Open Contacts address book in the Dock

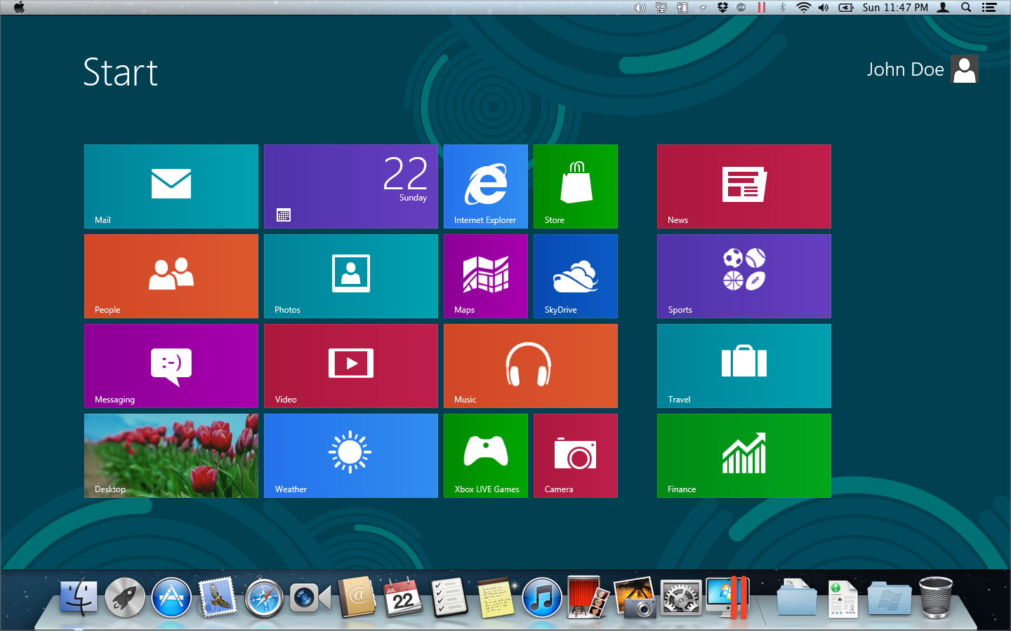[357, 598]
